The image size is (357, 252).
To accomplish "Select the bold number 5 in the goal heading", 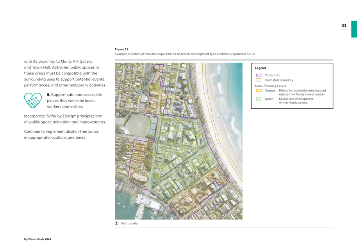I will pos(48,95).
